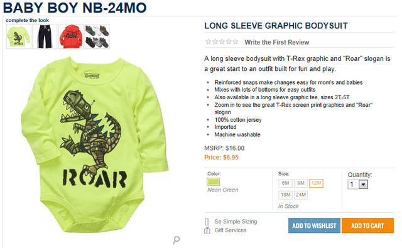This screenshot has height=248, width=402.
Task: Choose size 18M
Action: click(x=285, y=195)
